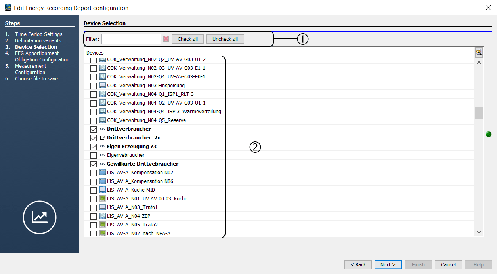Click the search icon above the device list scrollbar
The image size is (497, 274).
point(479,52)
